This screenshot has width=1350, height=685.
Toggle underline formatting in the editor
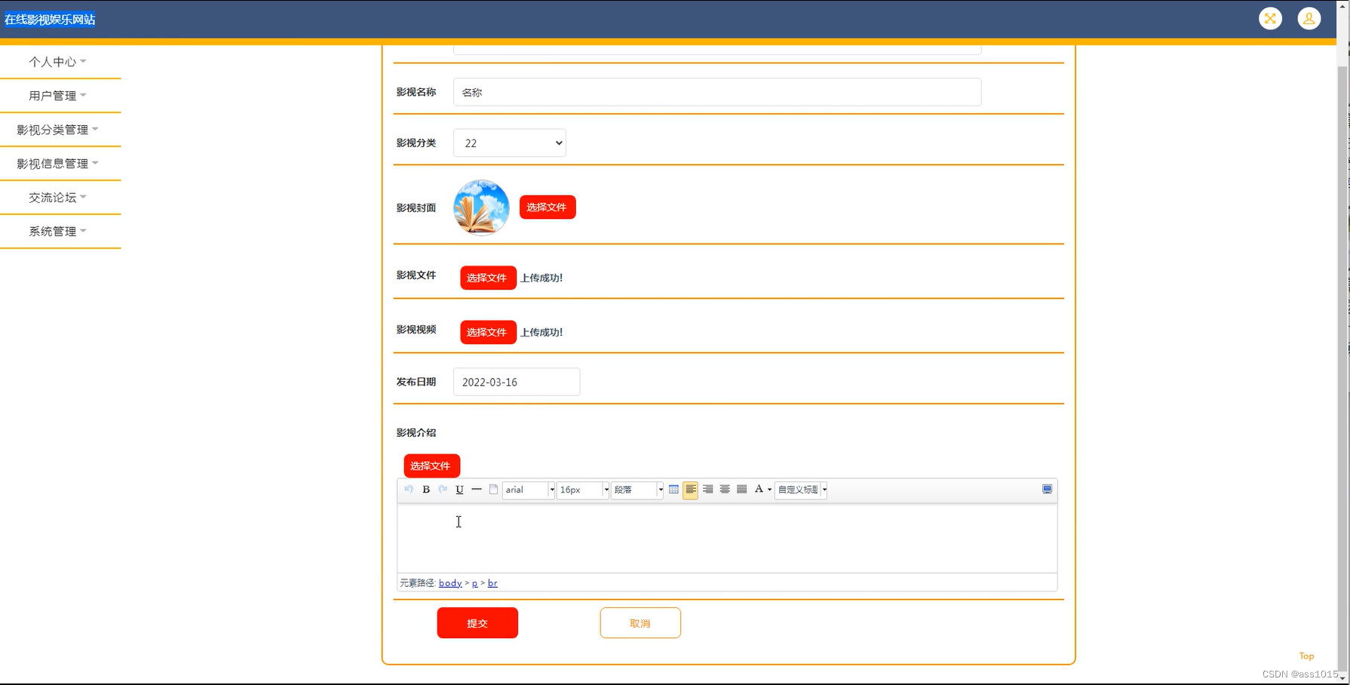tap(459, 490)
